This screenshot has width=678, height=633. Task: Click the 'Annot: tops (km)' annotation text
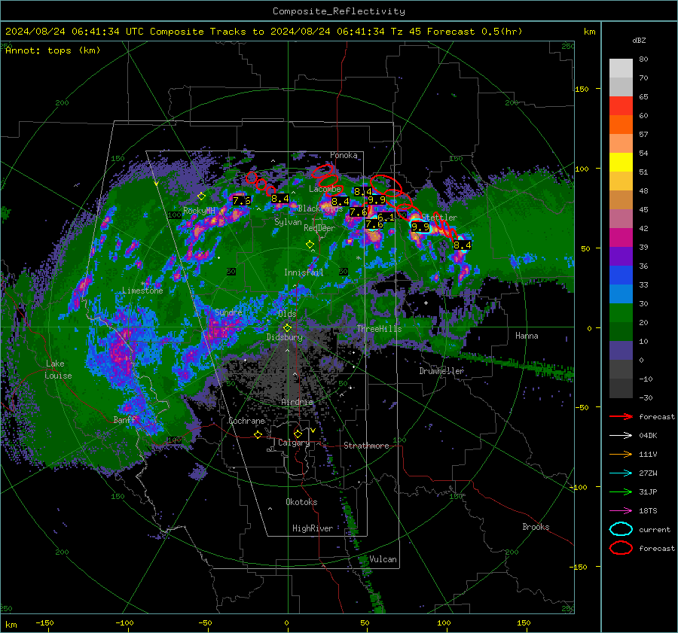click(53, 50)
